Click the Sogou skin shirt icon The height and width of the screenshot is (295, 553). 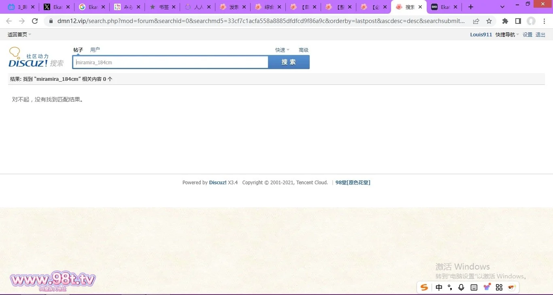point(487,287)
